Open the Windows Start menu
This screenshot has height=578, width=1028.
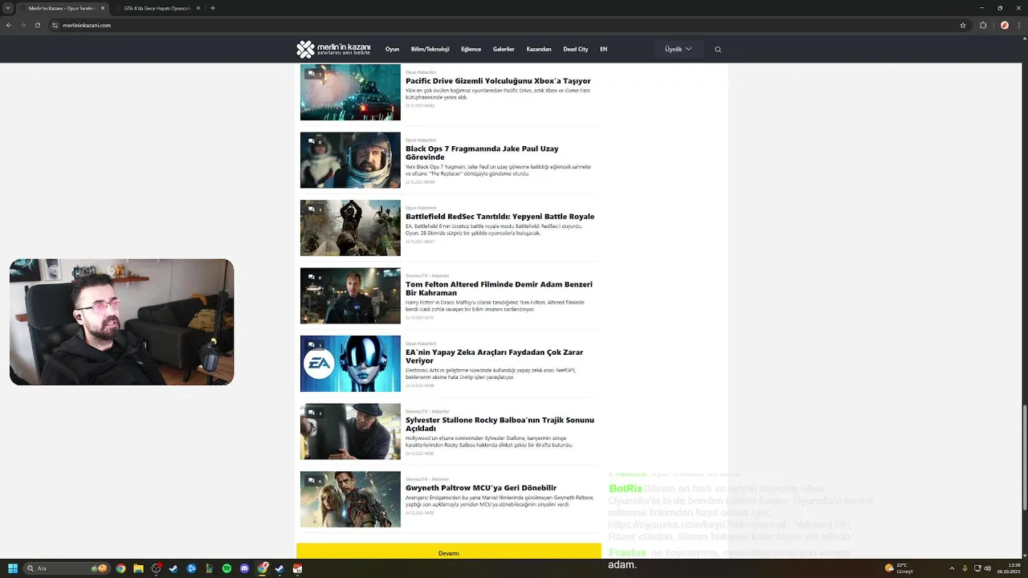12,568
